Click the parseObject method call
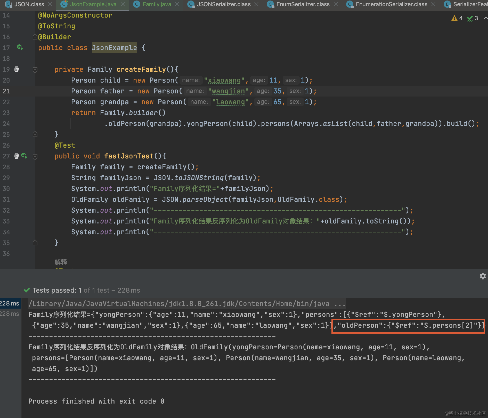 click(x=205, y=199)
